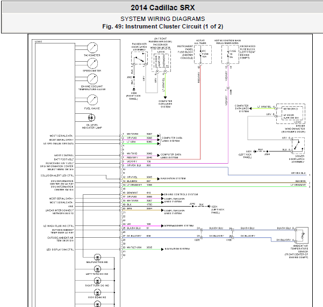
Task: Click 'COLLISION ALERT LED CTRL' label
Action: pos(57,176)
